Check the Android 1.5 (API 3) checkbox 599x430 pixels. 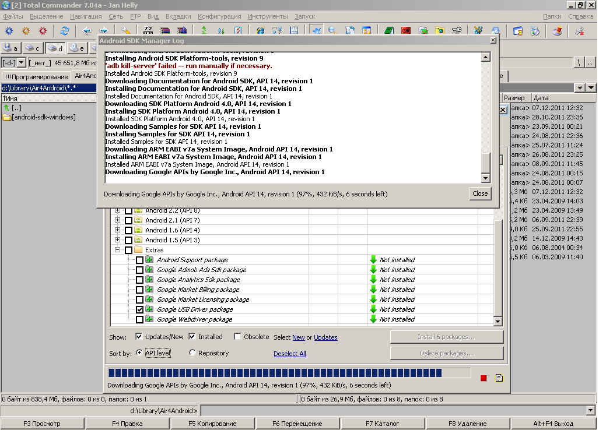[129, 240]
